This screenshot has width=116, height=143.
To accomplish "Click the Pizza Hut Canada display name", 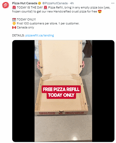I will tap(25, 3).
